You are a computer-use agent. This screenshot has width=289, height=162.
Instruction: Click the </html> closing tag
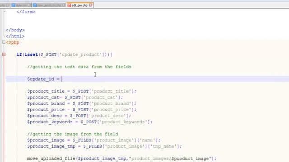(15, 36)
